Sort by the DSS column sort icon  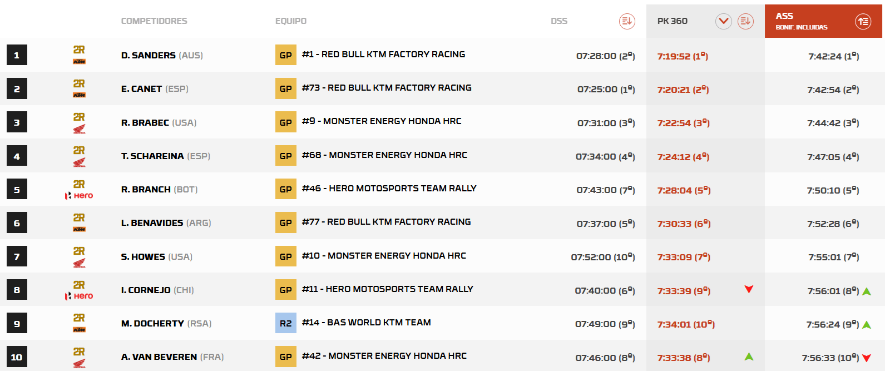(627, 21)
